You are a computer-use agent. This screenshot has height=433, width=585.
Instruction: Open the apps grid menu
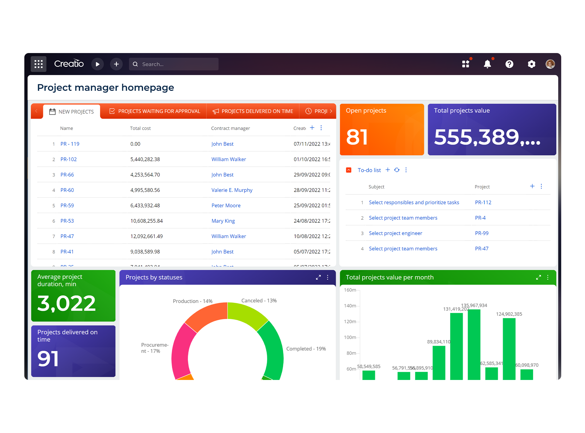38,64
